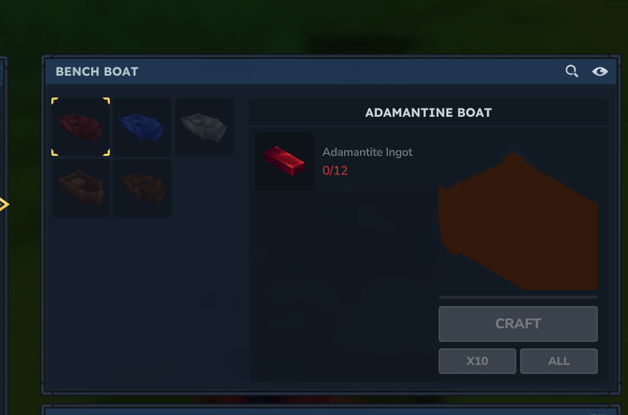Screen dimensions: 628x415
Task: Select the gray boat recipe
Action: pos(204,126)
